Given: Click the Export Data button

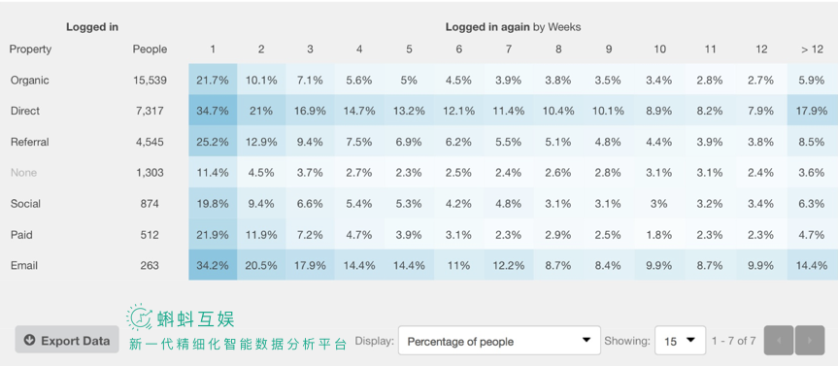Looking at the screenshot, I should tap(67, 340).
